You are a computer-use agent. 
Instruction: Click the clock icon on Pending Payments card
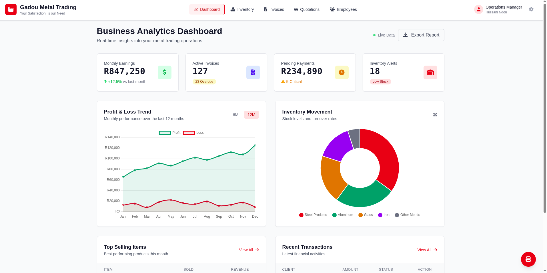coord(342,72)
